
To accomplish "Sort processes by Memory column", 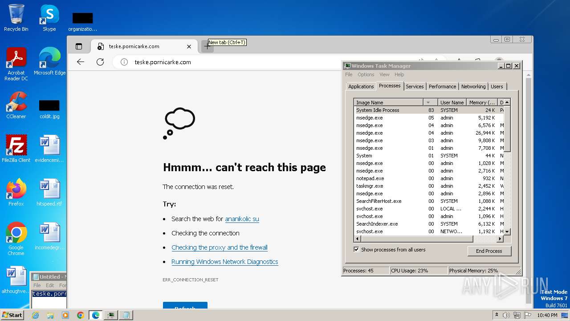I will pyautogui.click(x=482, y=103).
